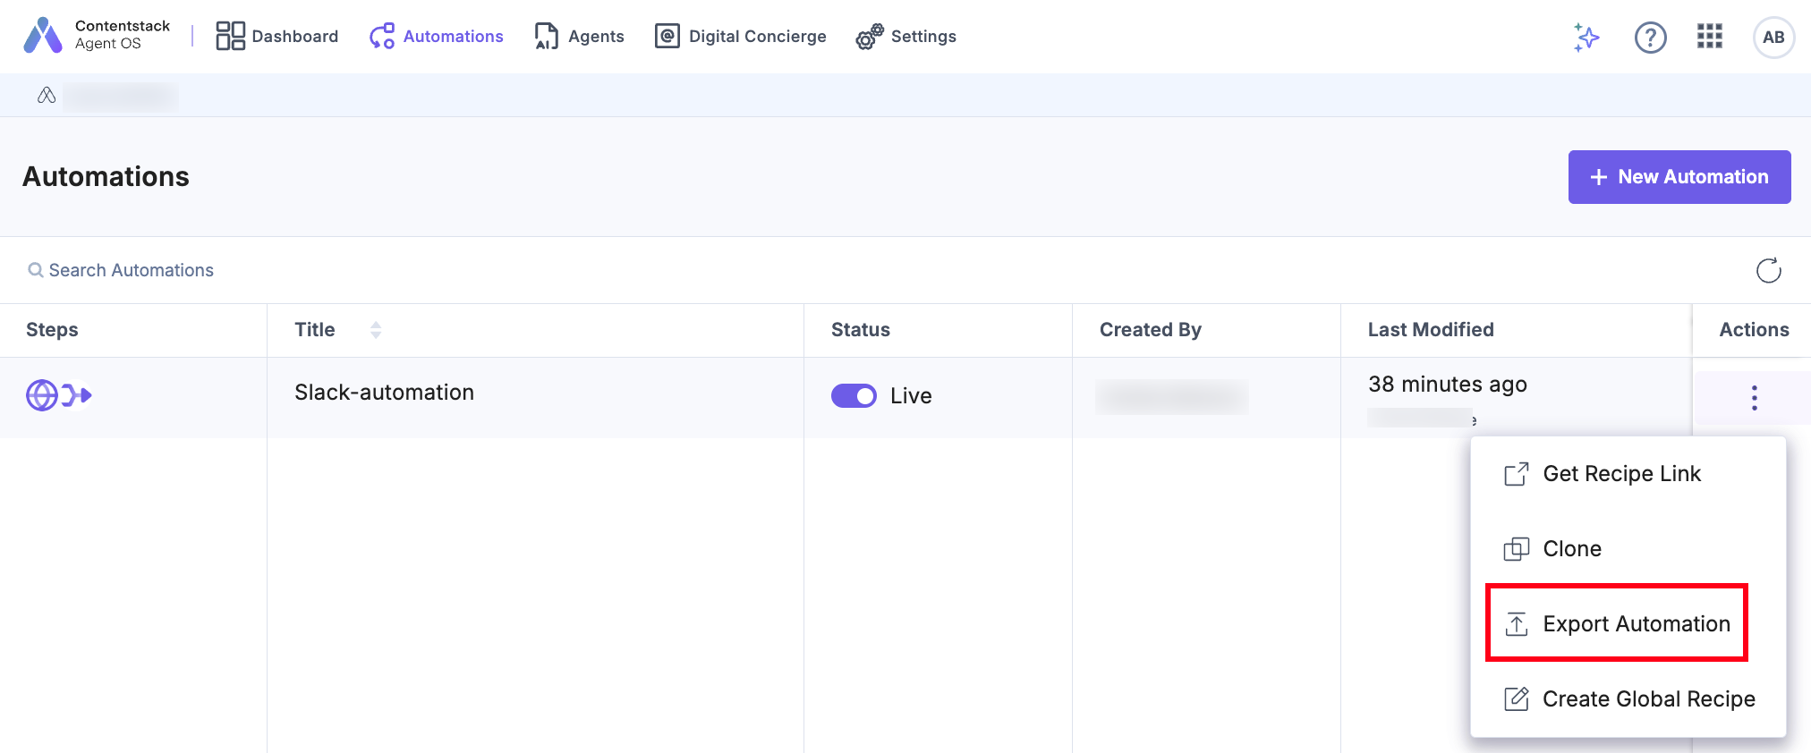This screenshot has height=753, width=1811.
Task: Choose Clone from the actions menu
Action: (1571, 548)
